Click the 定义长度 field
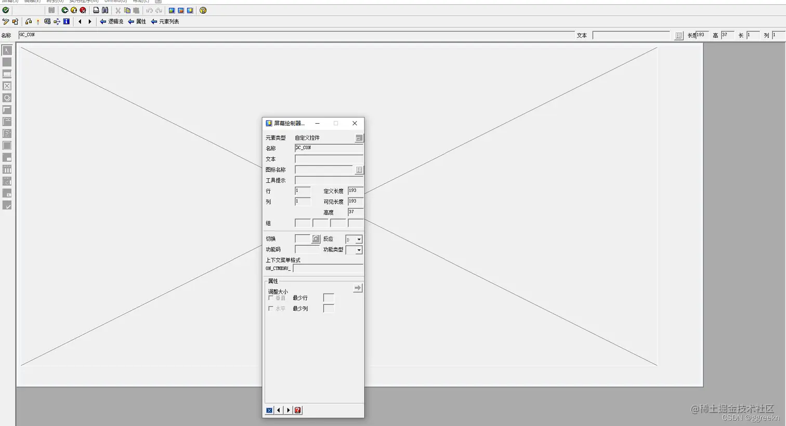 pos(356,191)
